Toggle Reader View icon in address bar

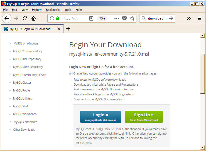[91, 18]
